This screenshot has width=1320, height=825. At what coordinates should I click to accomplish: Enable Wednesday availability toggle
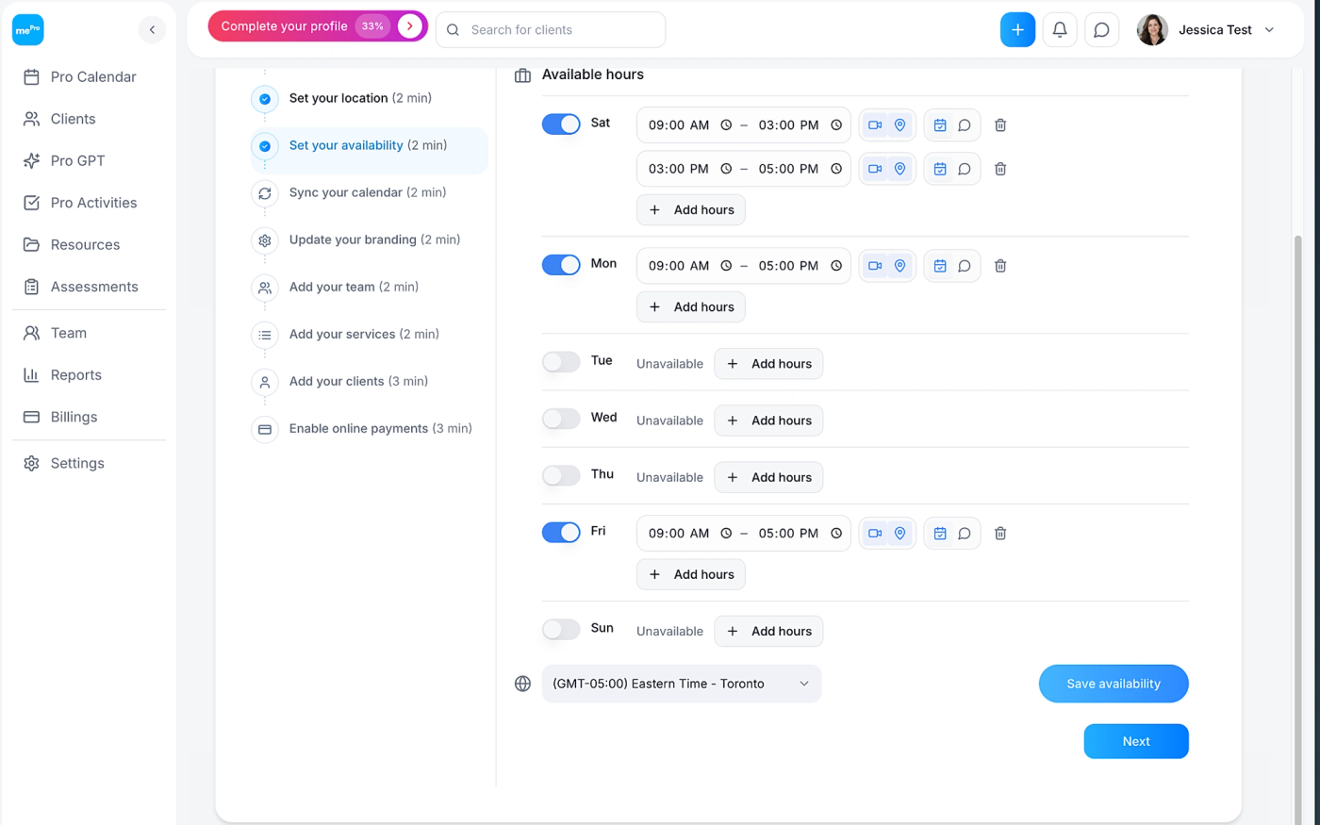click(x=561, y=419)
